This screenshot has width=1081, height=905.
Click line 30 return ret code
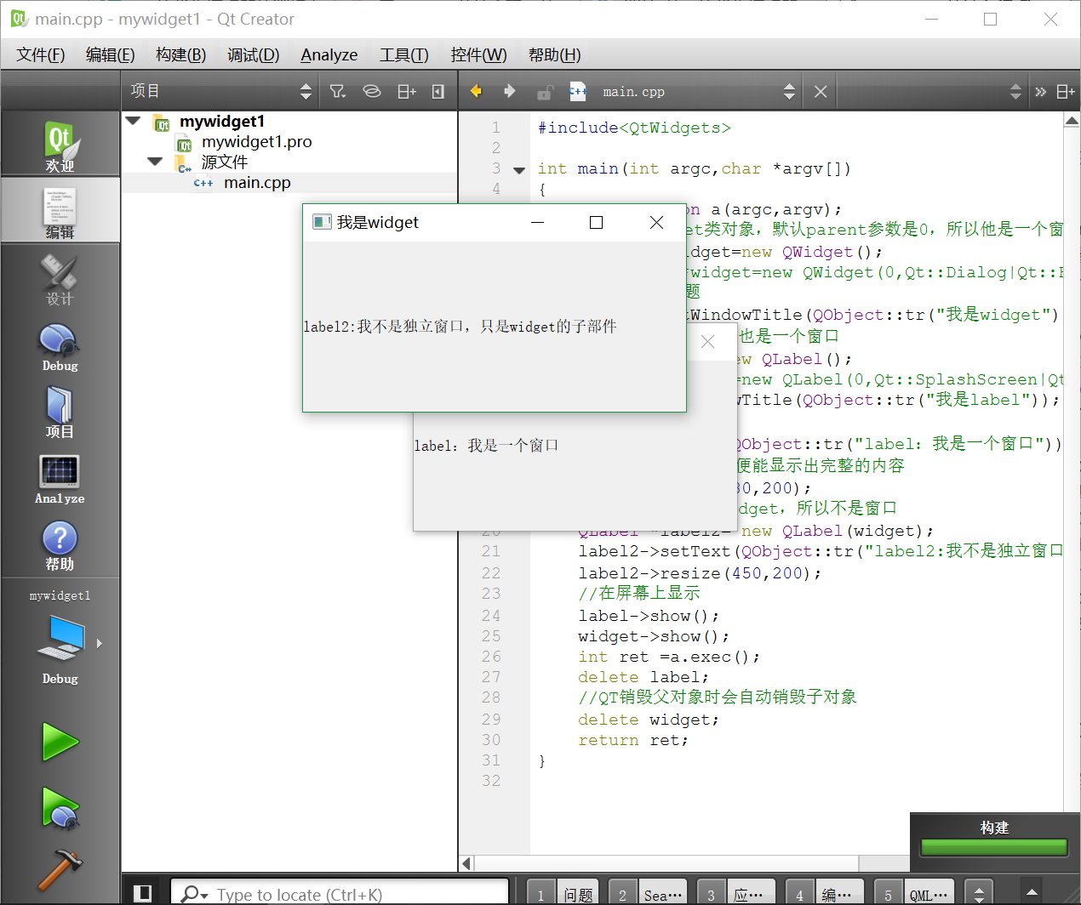tap(633, 740)
